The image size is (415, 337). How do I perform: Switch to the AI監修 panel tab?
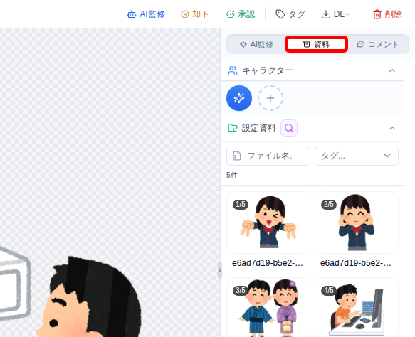[x=256, y=44]
